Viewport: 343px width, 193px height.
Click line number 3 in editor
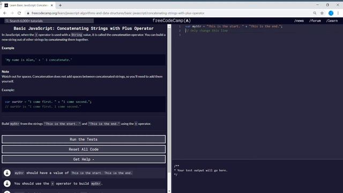pos(180,35)
